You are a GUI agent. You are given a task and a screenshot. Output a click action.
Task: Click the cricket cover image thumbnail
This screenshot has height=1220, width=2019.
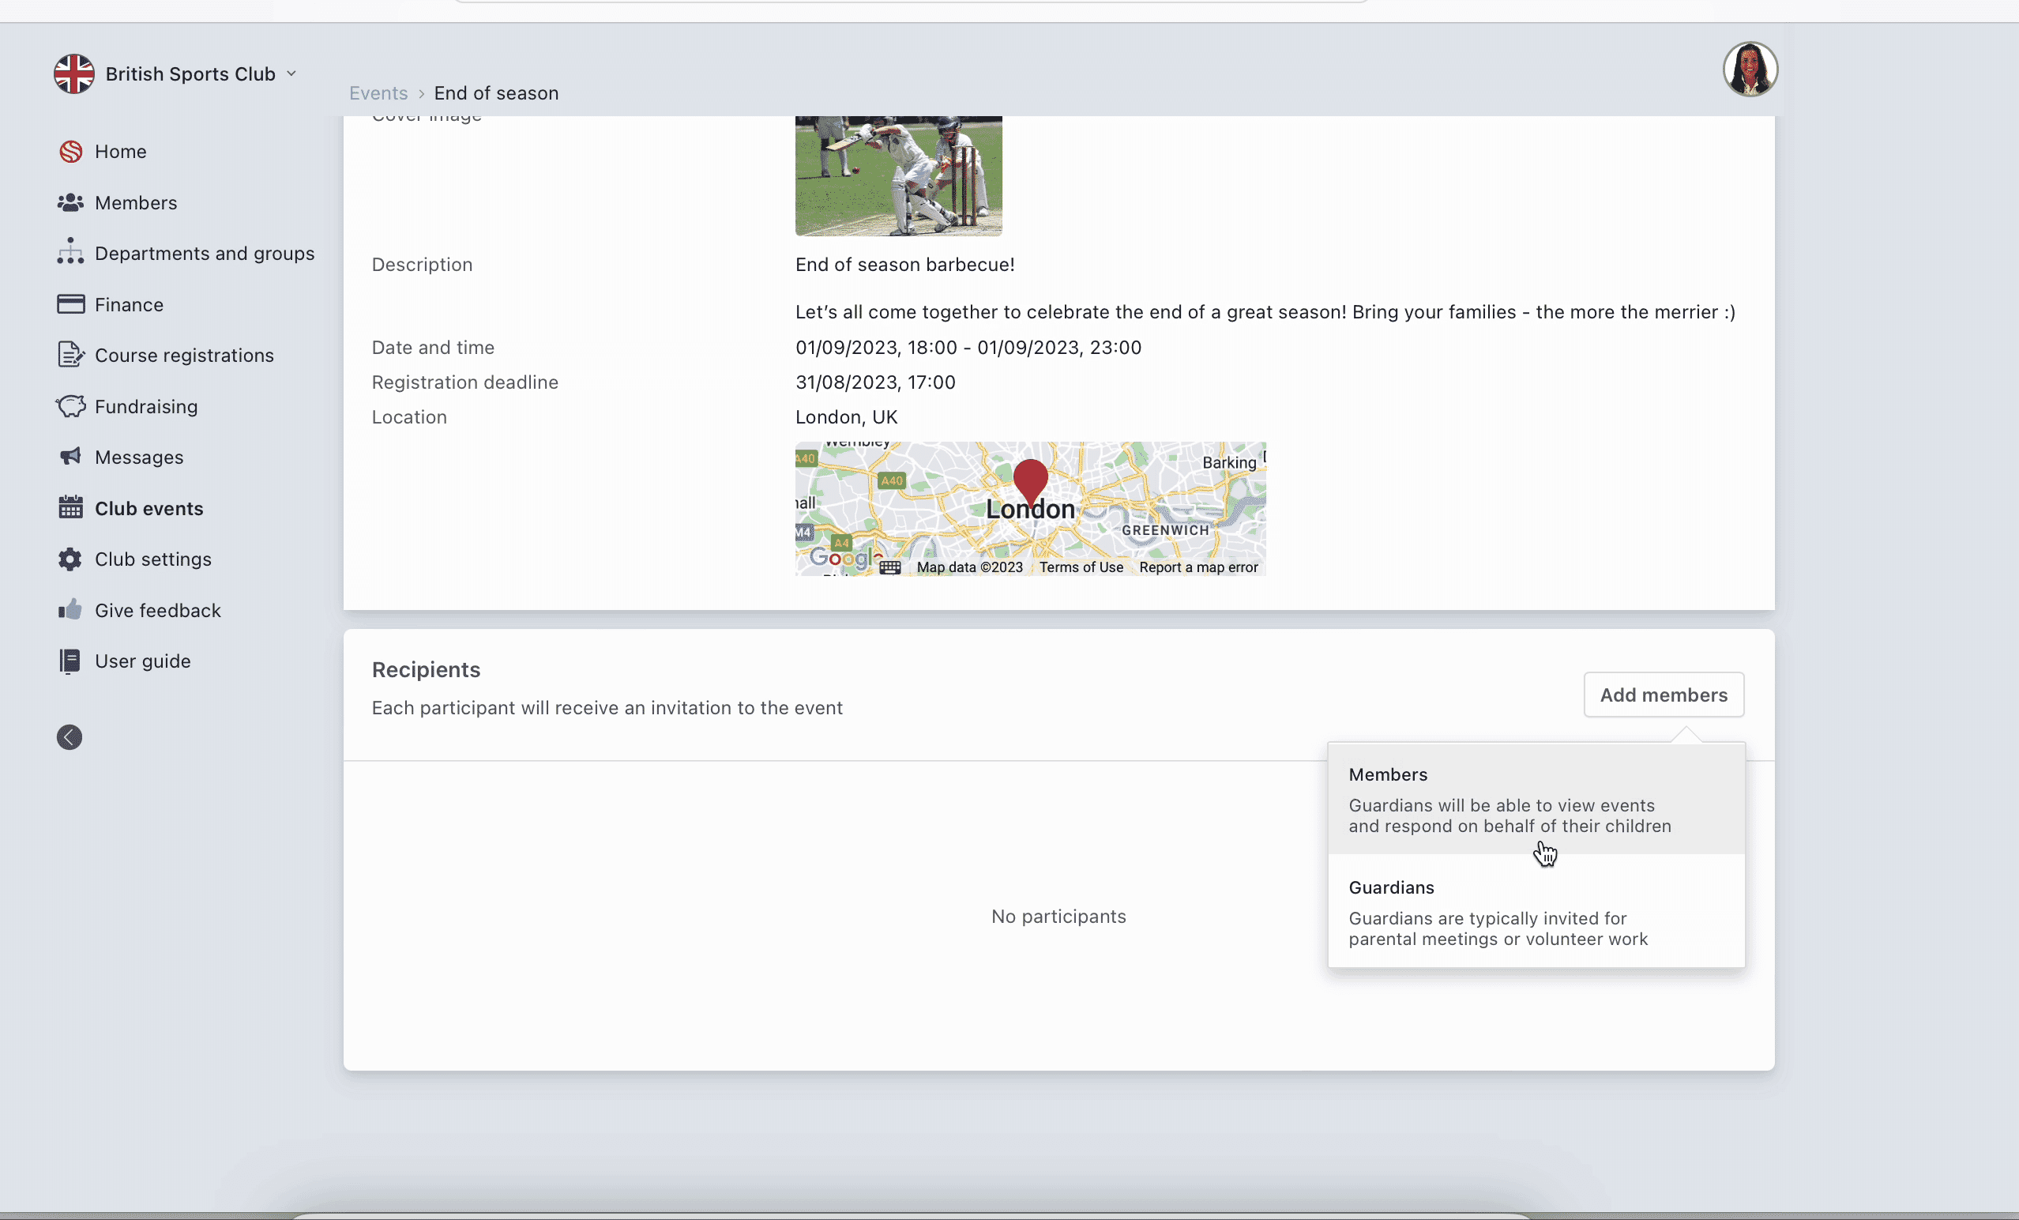point(898,175)
